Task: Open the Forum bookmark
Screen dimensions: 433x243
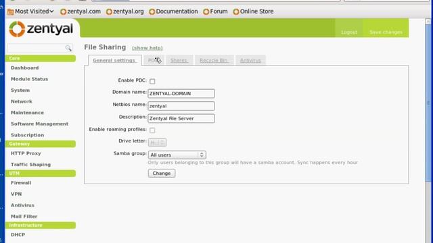Action: click(215, 11)
